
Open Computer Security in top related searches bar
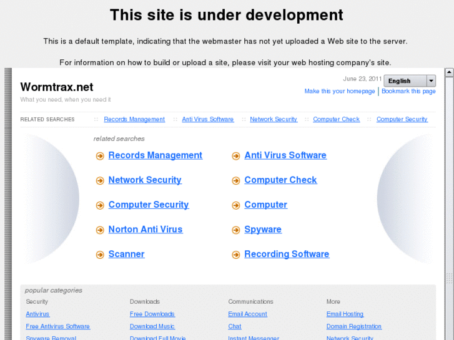click(x=402, y=119)
